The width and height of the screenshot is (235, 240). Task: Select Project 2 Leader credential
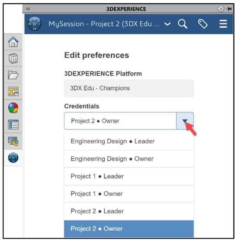click(97, 211)
